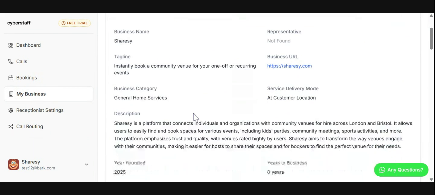Go to Bookings section
Viewport: 435px width, 195px height.
click(27, 78)
